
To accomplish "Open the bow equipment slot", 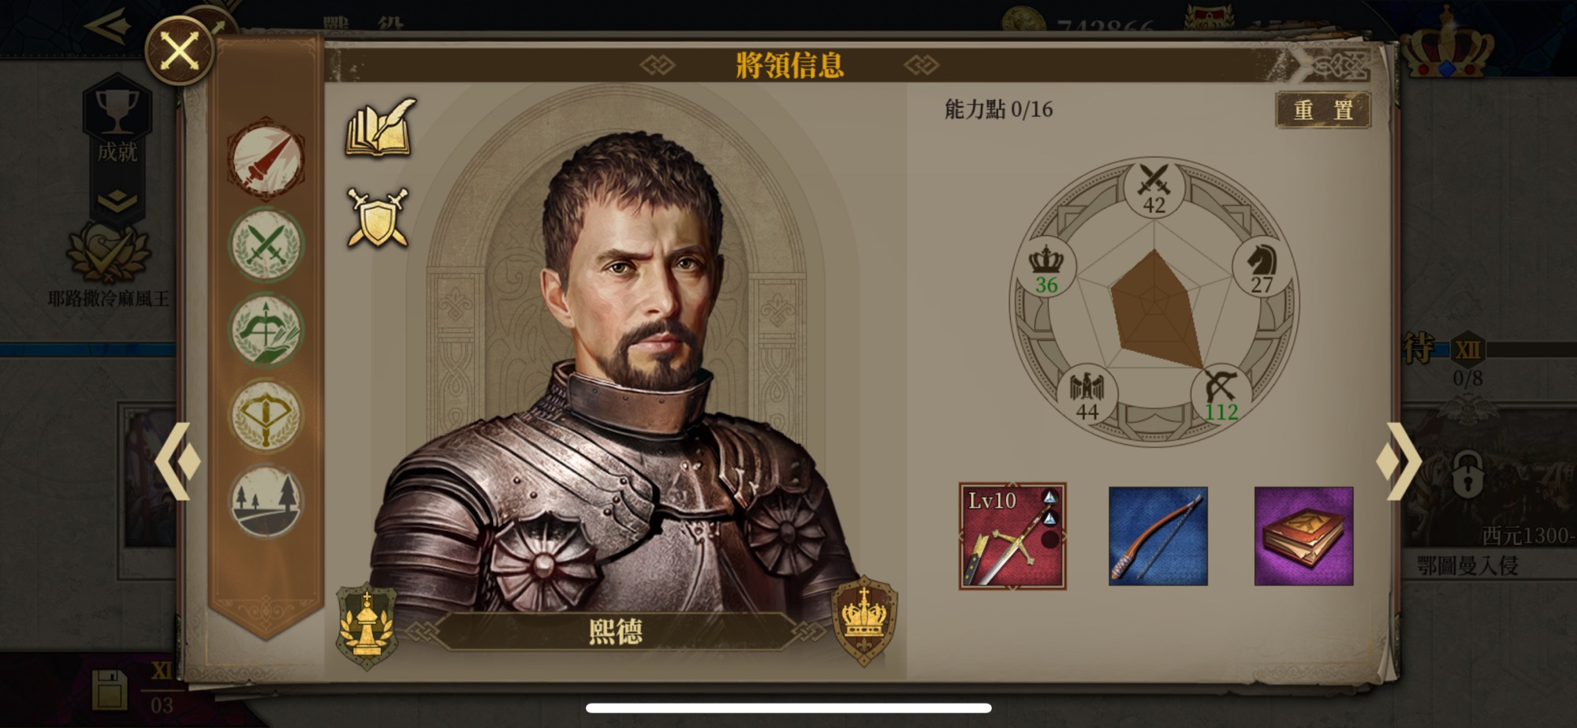I will (1158, 536).
